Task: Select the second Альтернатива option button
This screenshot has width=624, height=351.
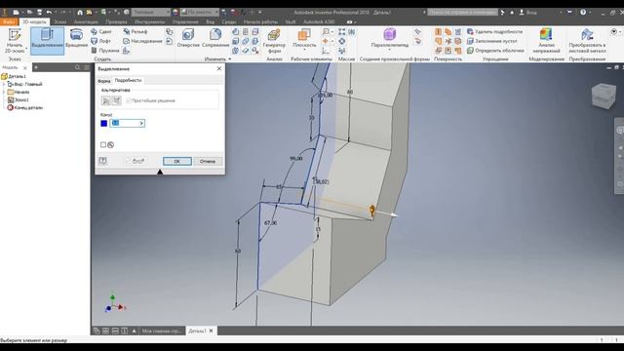Action: click(x=117, y=100)
